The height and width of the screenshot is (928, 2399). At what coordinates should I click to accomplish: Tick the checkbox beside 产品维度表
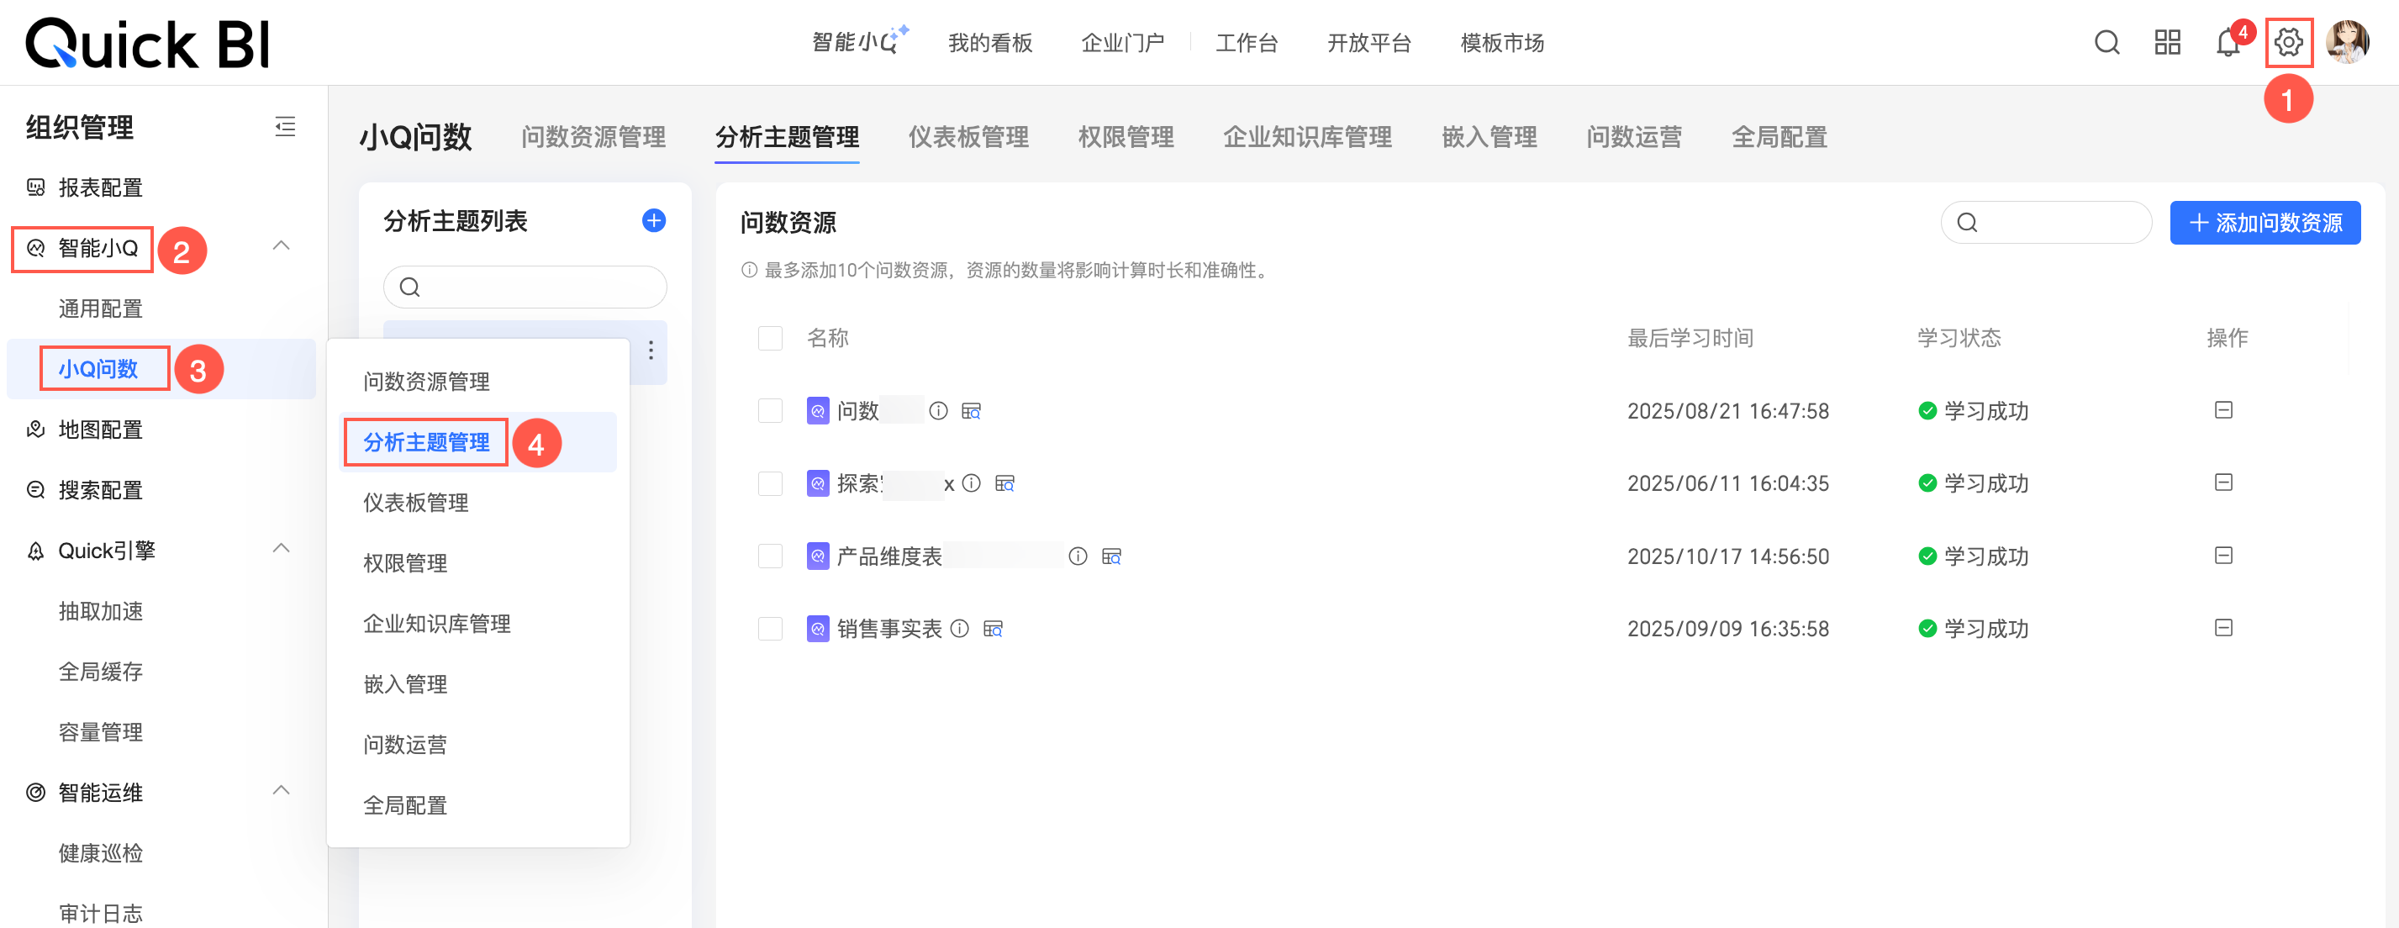(770, 556)
